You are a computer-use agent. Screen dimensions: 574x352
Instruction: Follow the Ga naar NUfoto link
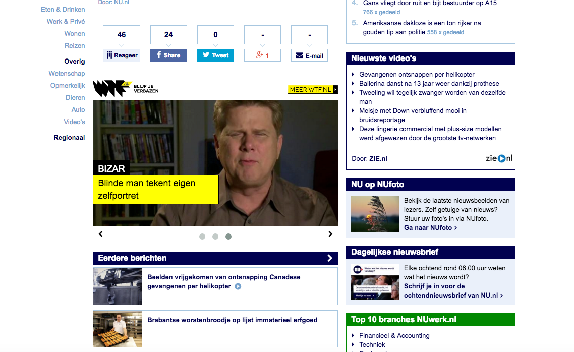[x=430, y=228]
